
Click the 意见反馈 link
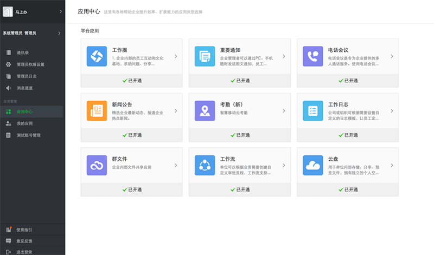[24, 241]
